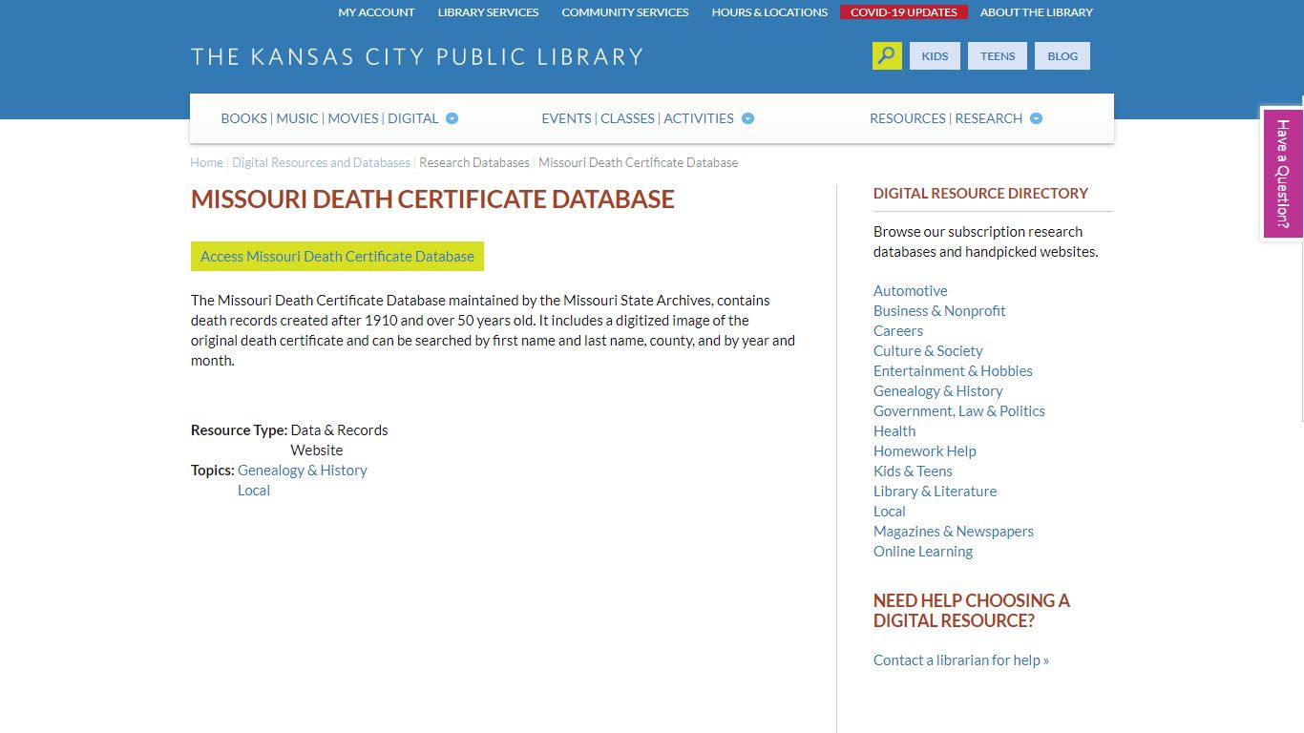Screen dimensions: 1304x733
Task: Open Genealogy & History in directory sidebar
Action: click(x=938, y=391)
